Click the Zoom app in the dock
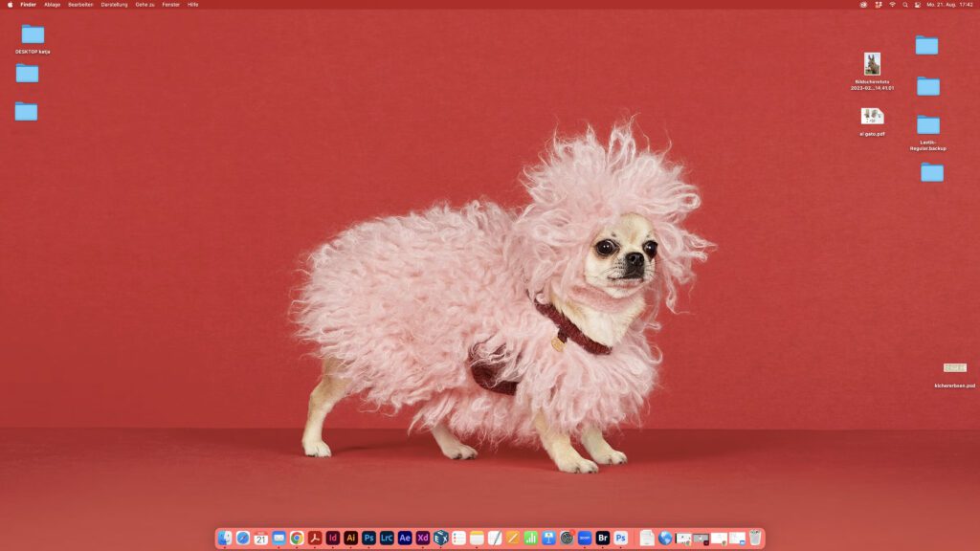 (x=585, y=539)
